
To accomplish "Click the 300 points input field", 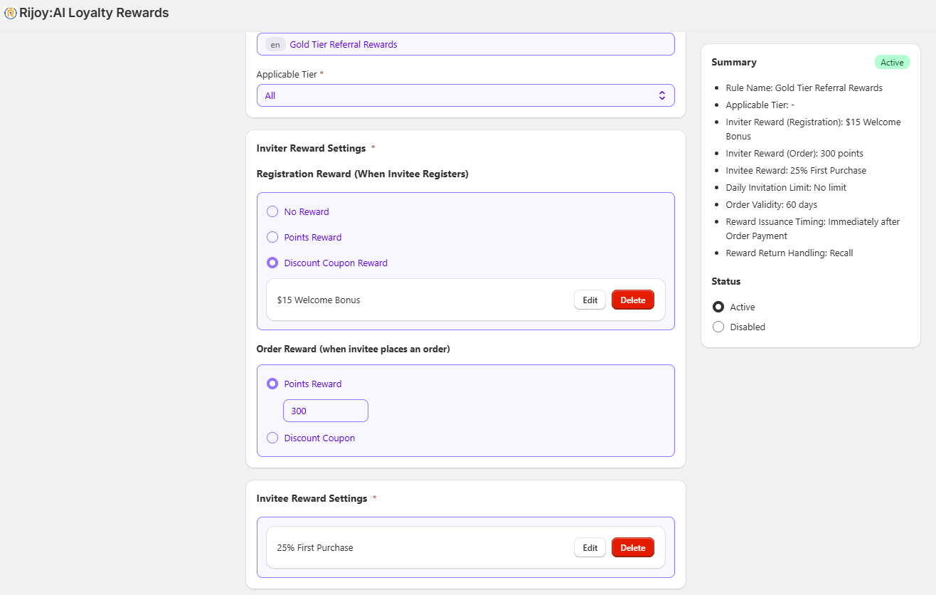I will click(325, 411).
